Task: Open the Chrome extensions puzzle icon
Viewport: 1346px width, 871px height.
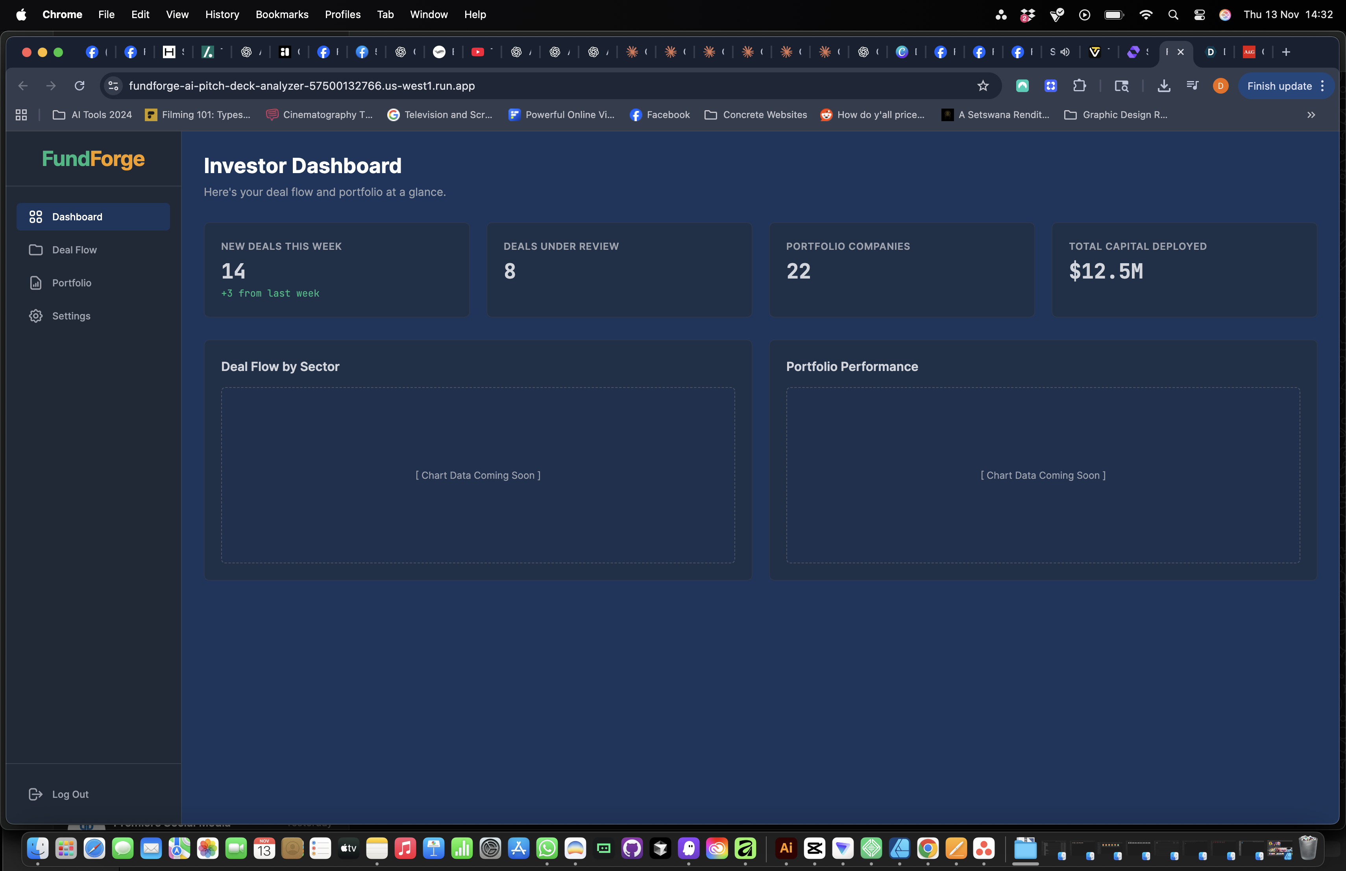Action: coord(1079,86)
